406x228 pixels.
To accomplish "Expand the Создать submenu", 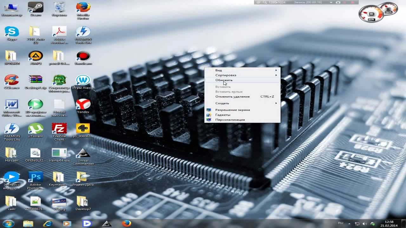I will click(x=242, y=103).
